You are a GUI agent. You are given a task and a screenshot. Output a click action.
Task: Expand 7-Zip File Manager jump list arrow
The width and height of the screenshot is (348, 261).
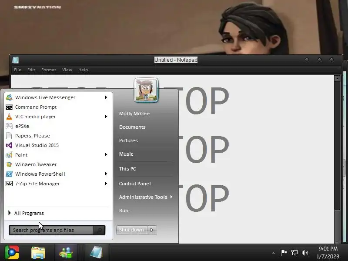[x=106, y=183]
